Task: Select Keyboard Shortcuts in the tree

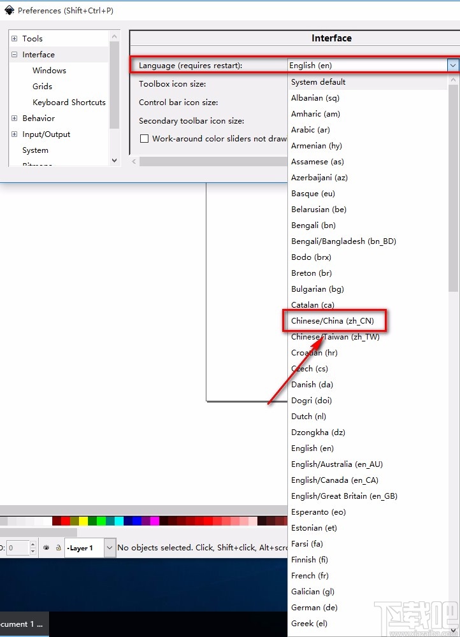Action: (x=69, y=103)
